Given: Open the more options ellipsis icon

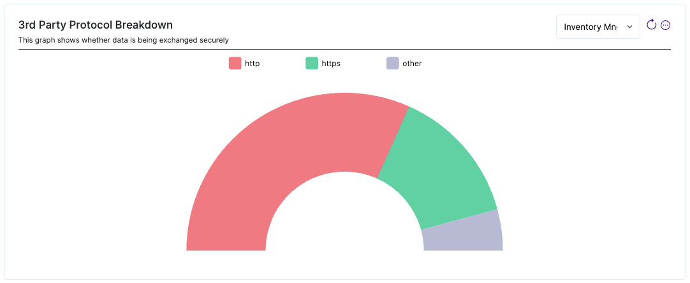Looking at the screenshot, I should pyautogui.click(x=665, y=25).
